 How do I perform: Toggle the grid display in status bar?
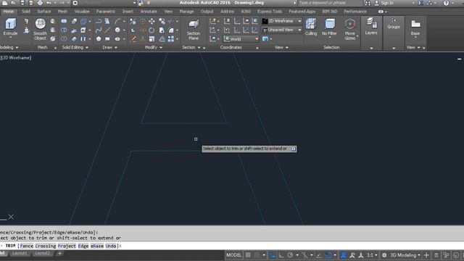pos(248,254)
